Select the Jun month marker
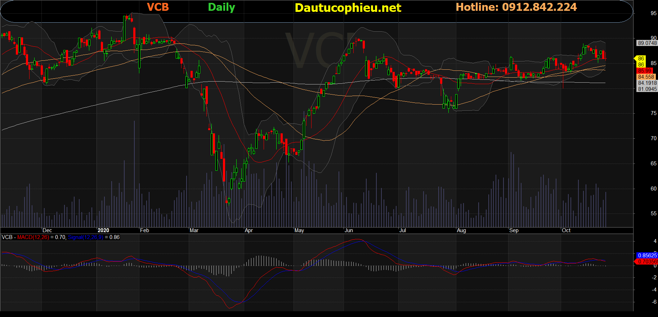 tap(349, 230)
